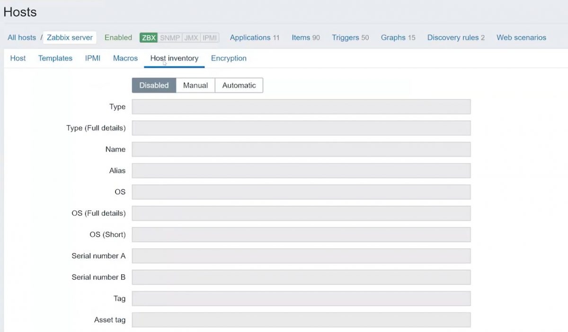The width and height of the screenshot is (568, 332).
Task: Click the Enabled status link
Action: [118, 37]
